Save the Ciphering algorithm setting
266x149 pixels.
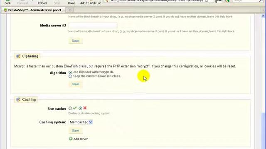pos(75,84)
